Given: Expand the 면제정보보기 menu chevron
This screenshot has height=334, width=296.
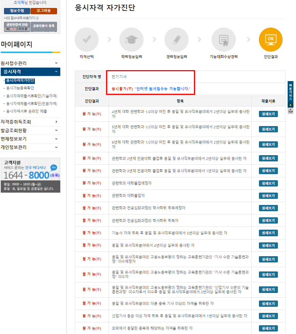Looking at the screenshot, I should coord(56,139).
